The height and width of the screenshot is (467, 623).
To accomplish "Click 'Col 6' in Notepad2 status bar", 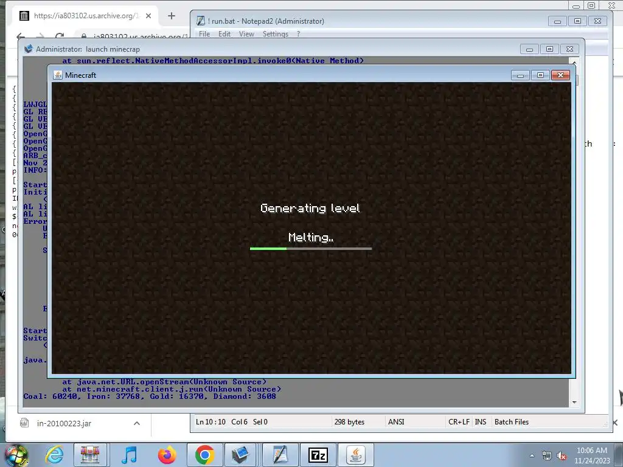I will pyautogui.click(x=239, y=422).
